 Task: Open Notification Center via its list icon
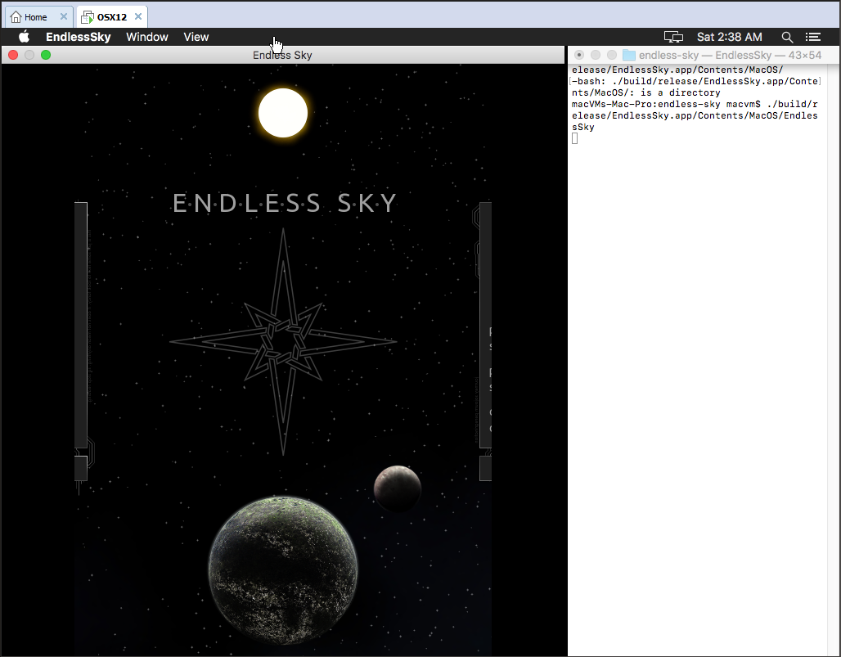pos(813,36)
